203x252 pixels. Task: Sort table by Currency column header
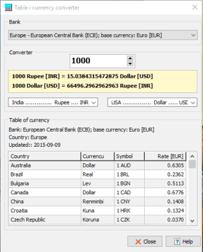tap(98, 156)
